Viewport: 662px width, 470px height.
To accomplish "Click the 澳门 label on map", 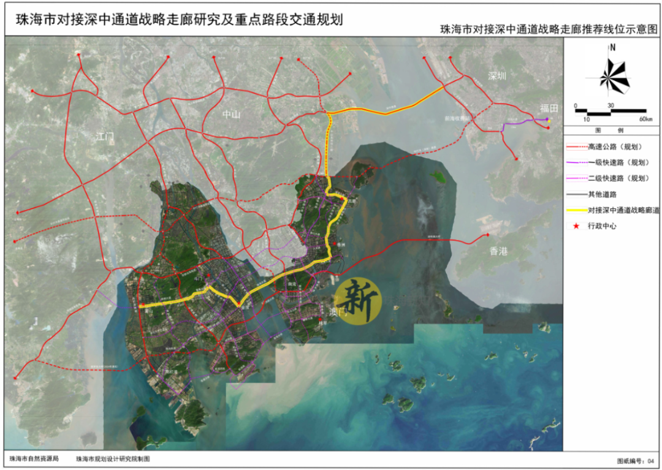I will click(x=338, y=312).
